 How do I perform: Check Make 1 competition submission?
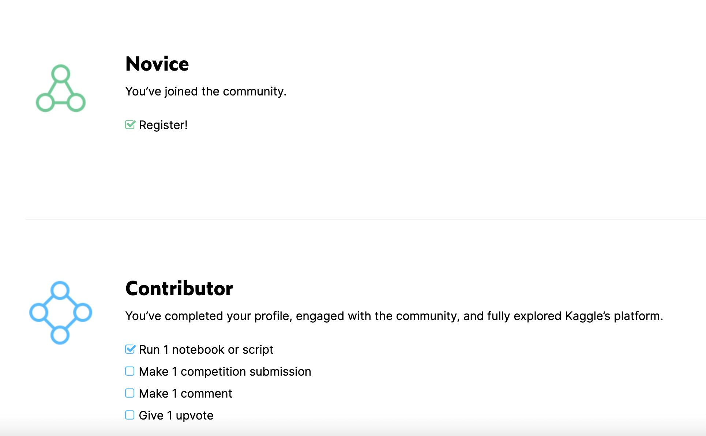click(130, 371)
